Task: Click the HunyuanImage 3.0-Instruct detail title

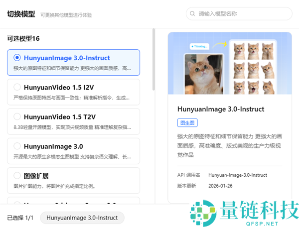Action: tap(221, 109)
